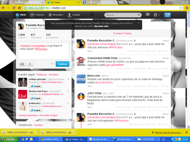The height and width of the screenshot is (142, 190).
Task: Open Twitter direct messages envelope icon
Action: click(148, 15)
